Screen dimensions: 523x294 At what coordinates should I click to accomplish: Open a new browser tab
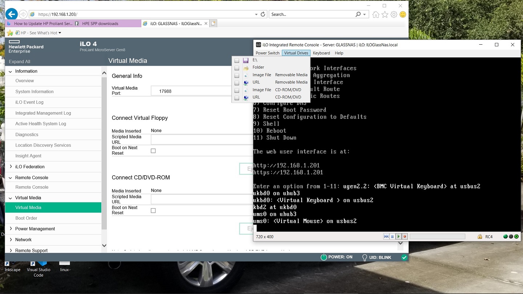pyautogui.click(x=214, y=24)
